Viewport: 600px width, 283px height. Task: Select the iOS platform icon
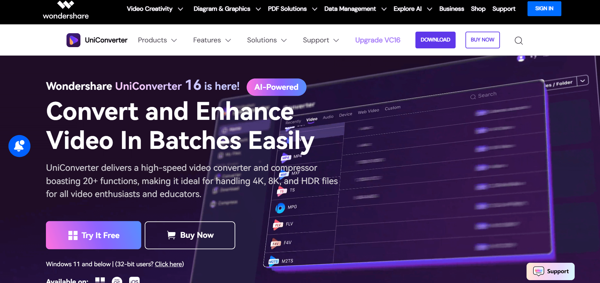(135, 280)
